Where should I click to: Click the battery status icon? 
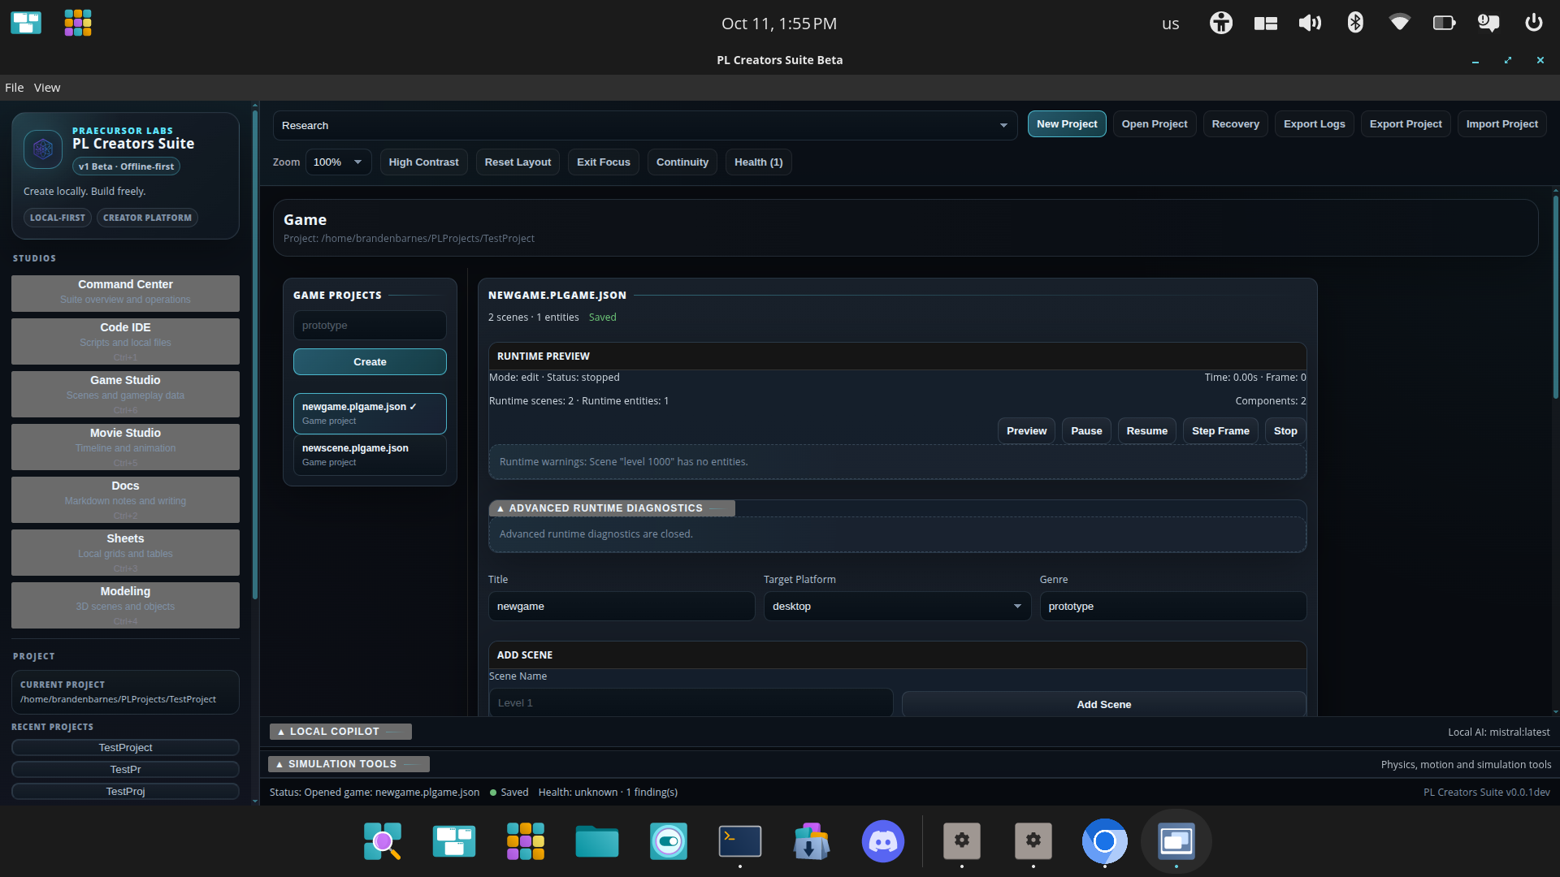click(1444, 23)
